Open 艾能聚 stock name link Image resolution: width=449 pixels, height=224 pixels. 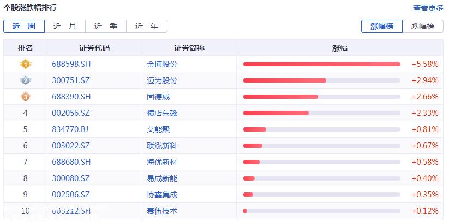click(158, 129)
